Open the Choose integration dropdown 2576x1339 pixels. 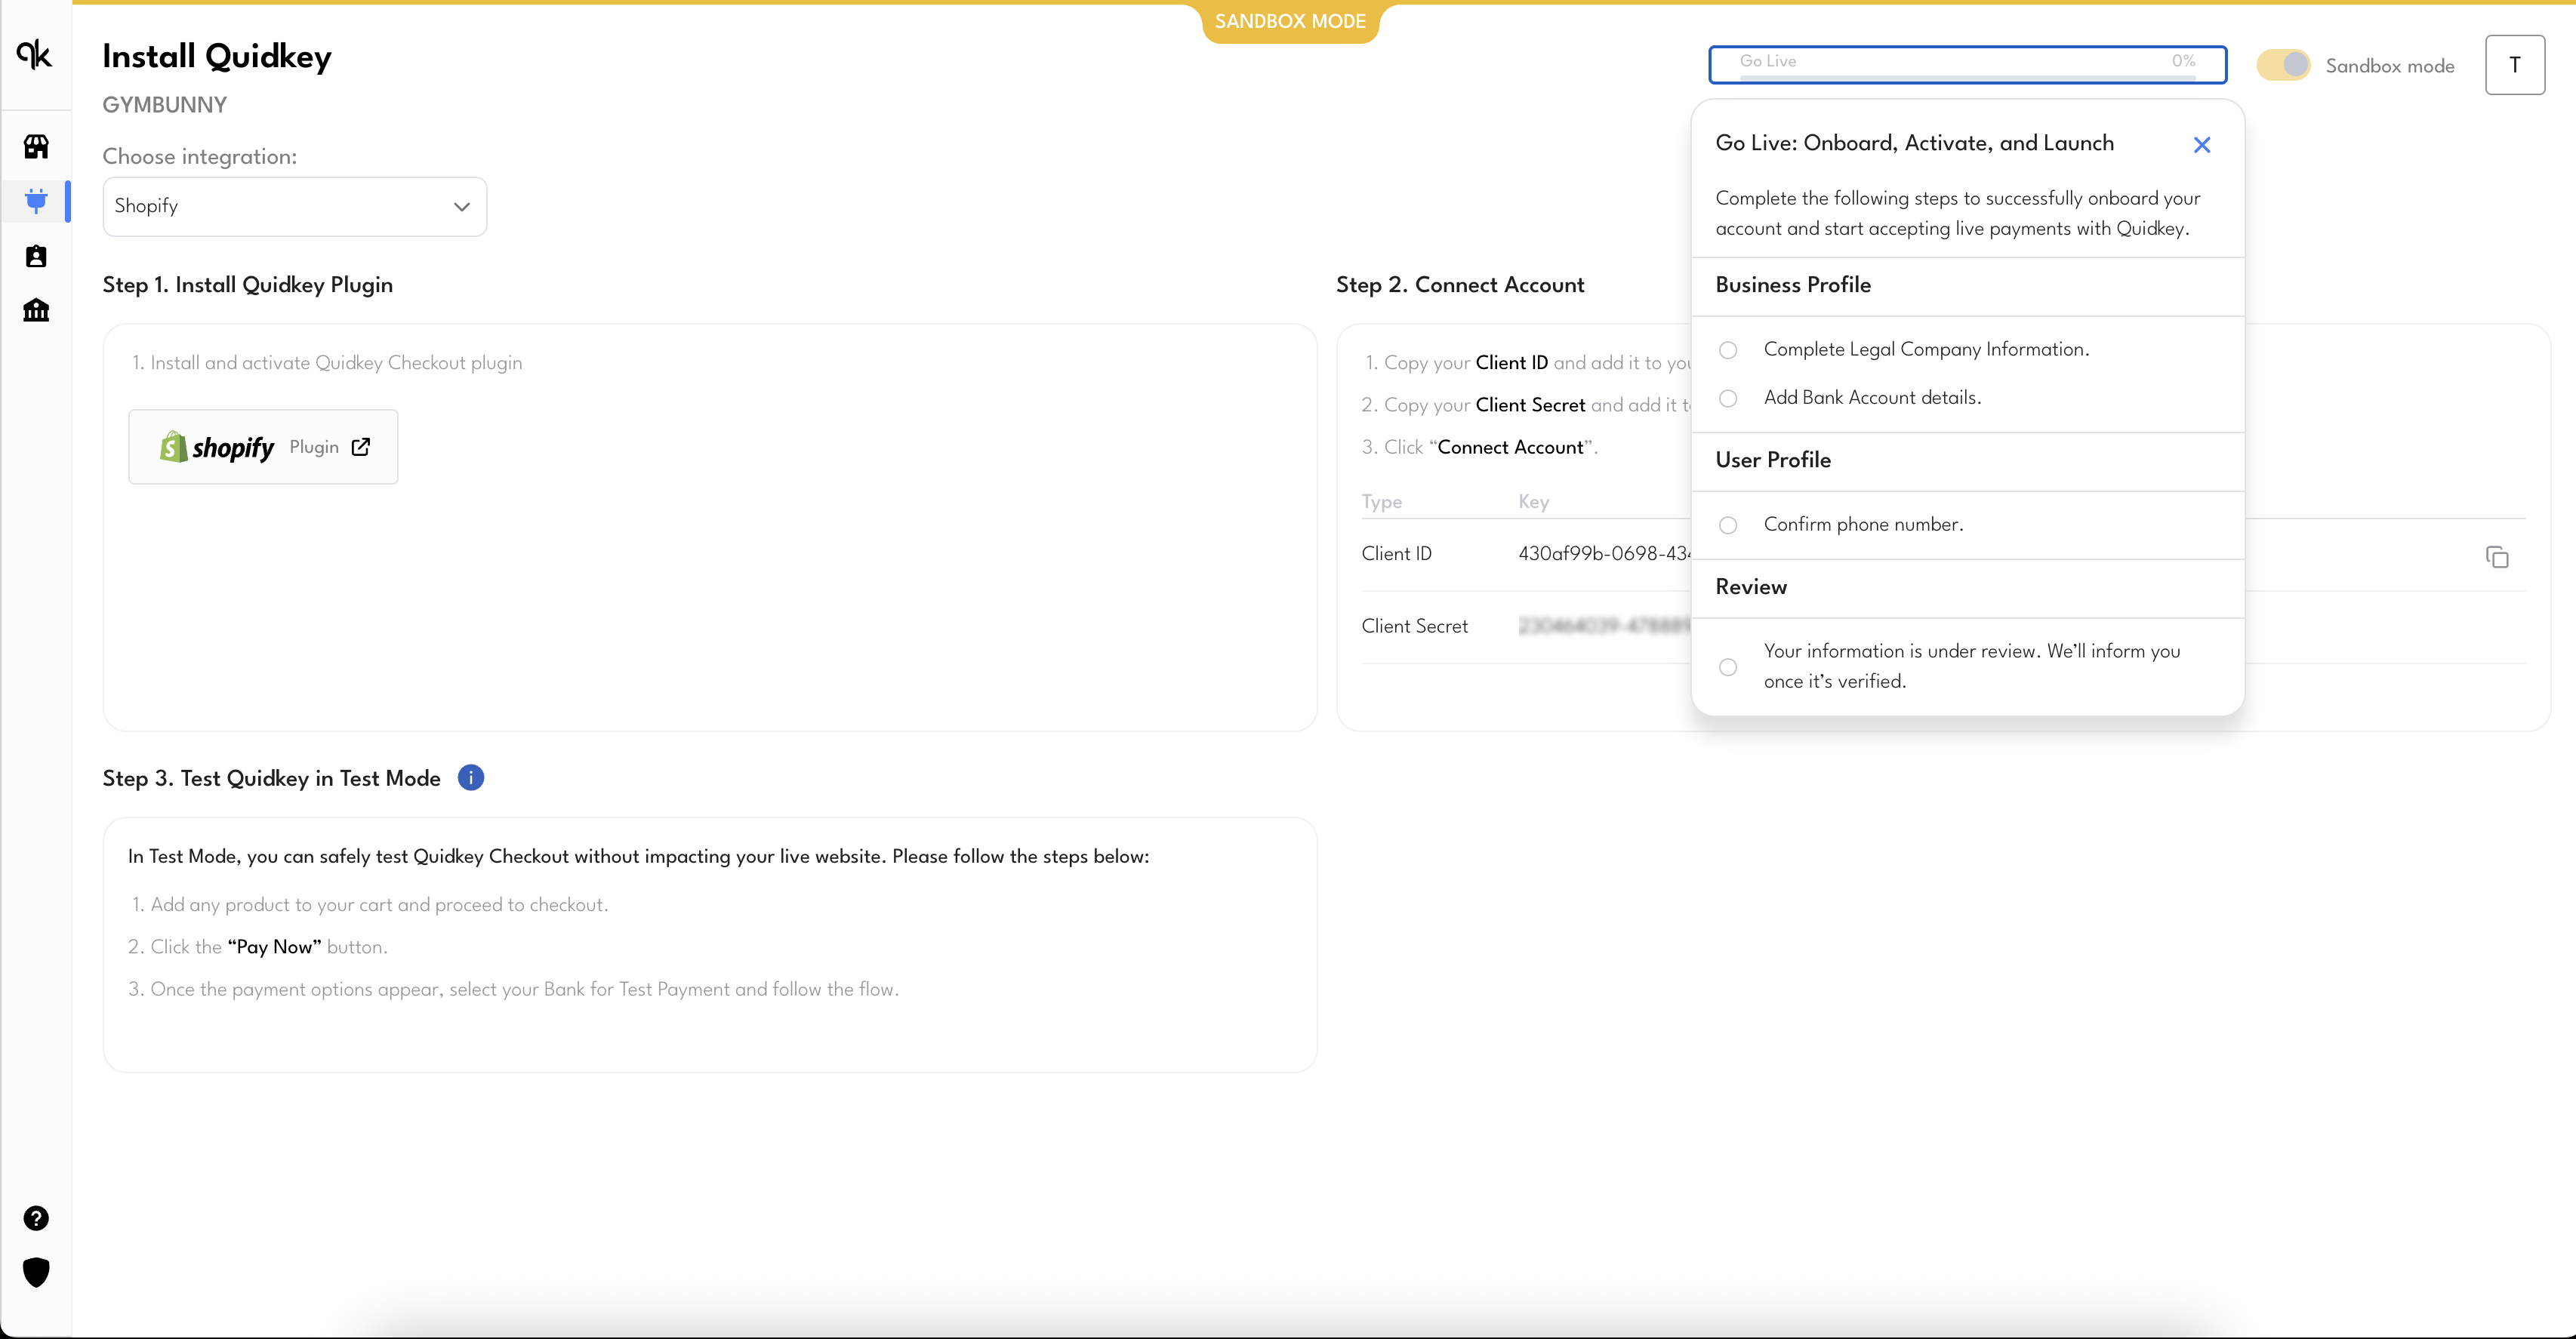(294, 206)
